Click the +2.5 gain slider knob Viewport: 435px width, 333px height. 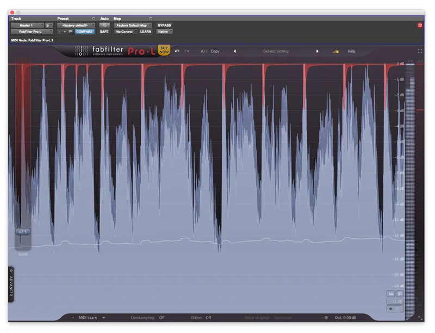23,232
